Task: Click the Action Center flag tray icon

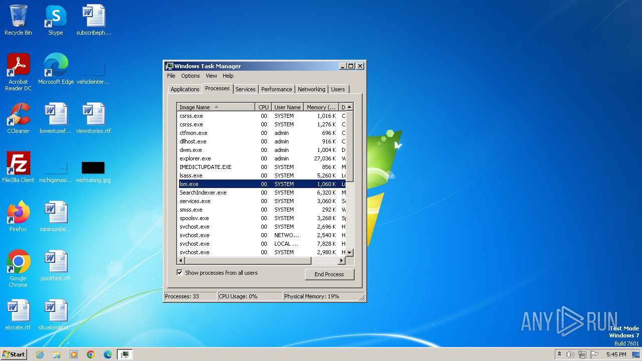Action: [x=594, y=354]
